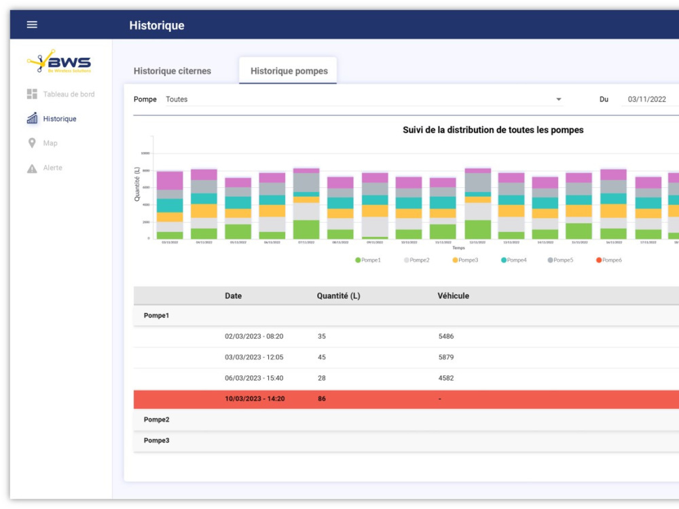Click quantity 86 in red row
The width and height of the screenshot is (679, 509).
pos(322,398)
